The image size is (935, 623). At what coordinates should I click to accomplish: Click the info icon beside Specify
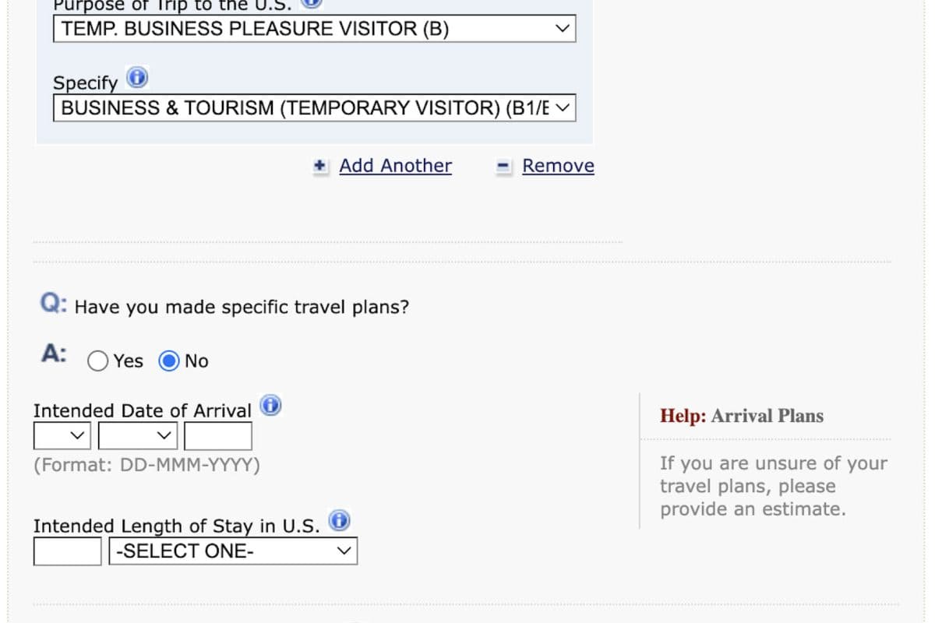pyautogui.click(x=137, y=78)
